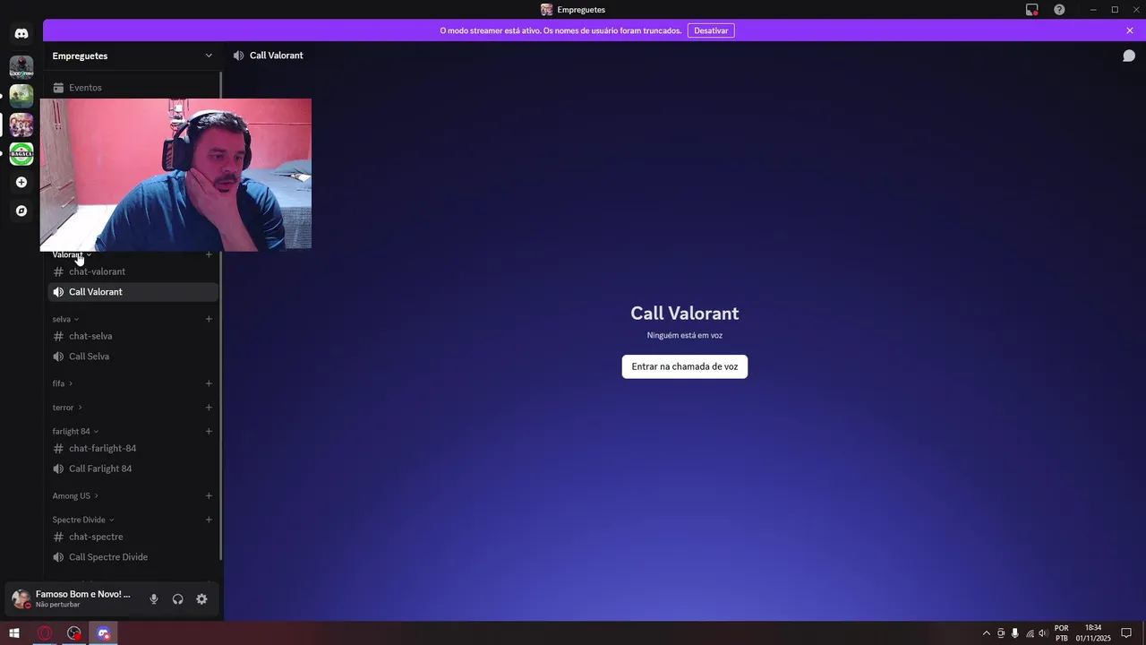Toggle headphone deafen in user panel

(x=177, y=599)
